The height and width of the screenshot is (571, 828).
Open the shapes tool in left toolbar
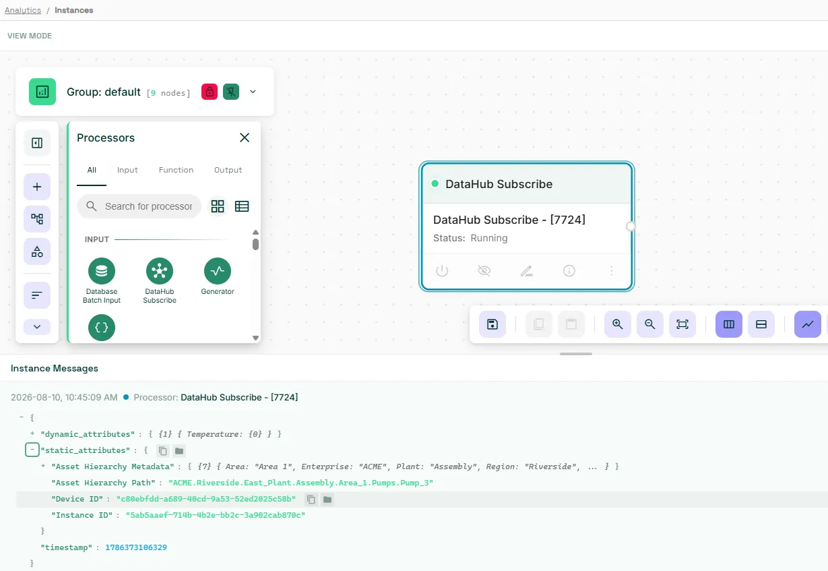(x=37, y=251)
